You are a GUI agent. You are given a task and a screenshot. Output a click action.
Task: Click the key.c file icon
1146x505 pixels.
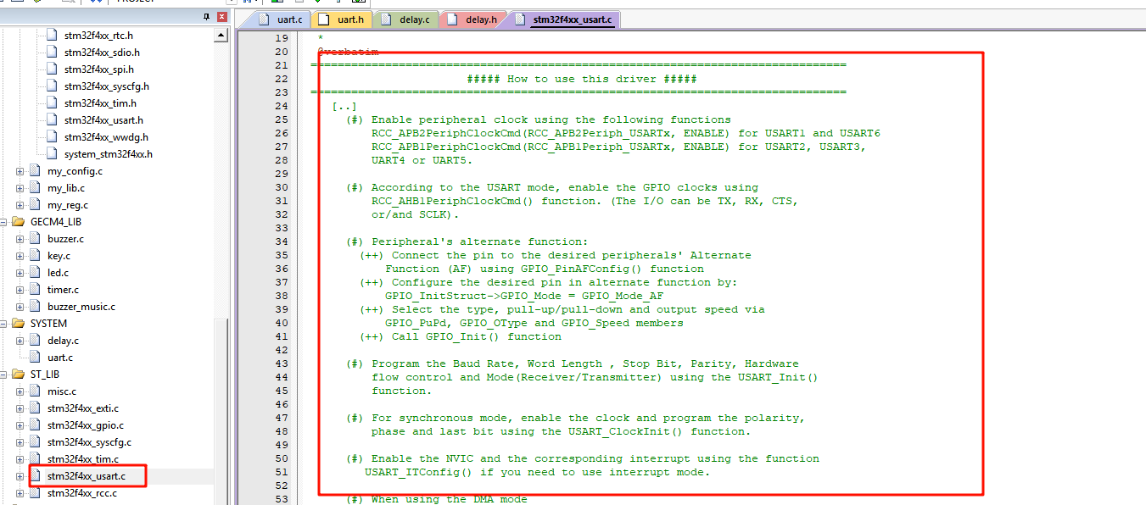(x=35, y=256)
